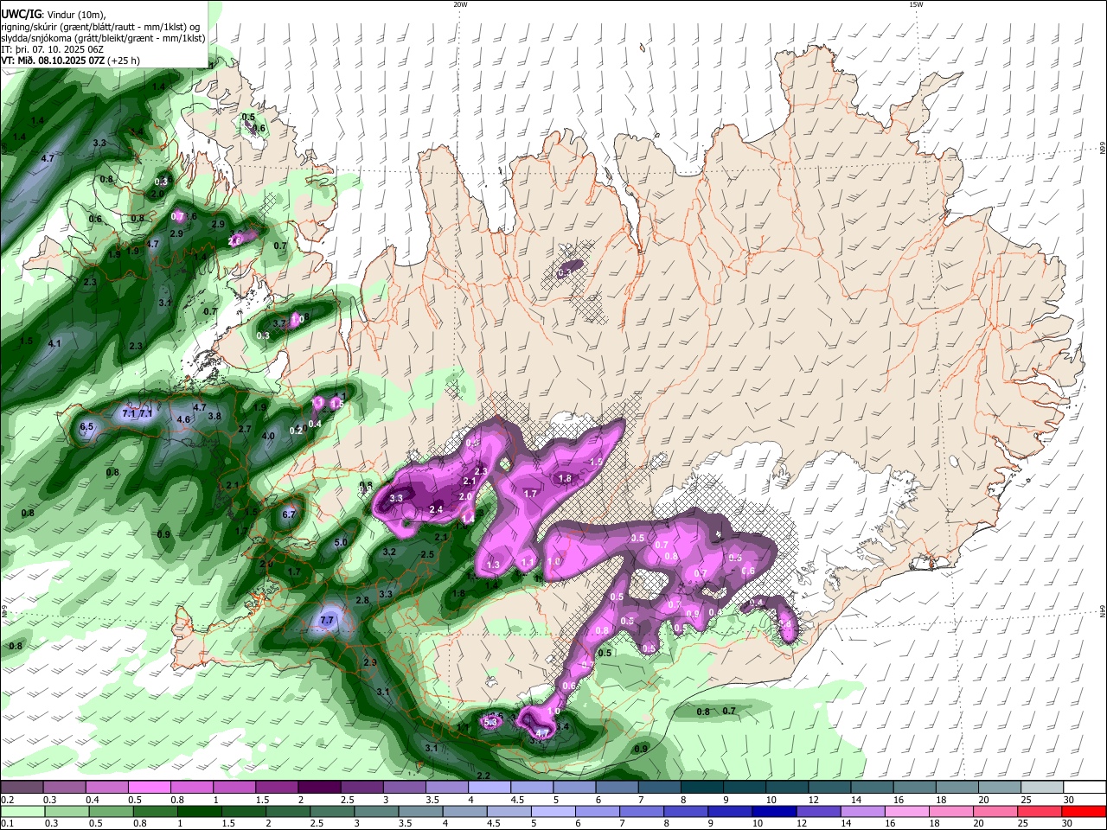This screenshot has height=830, width=1107.
Task: Click the 5.3 snowfall value near the south coast
Action: point(491,721)
